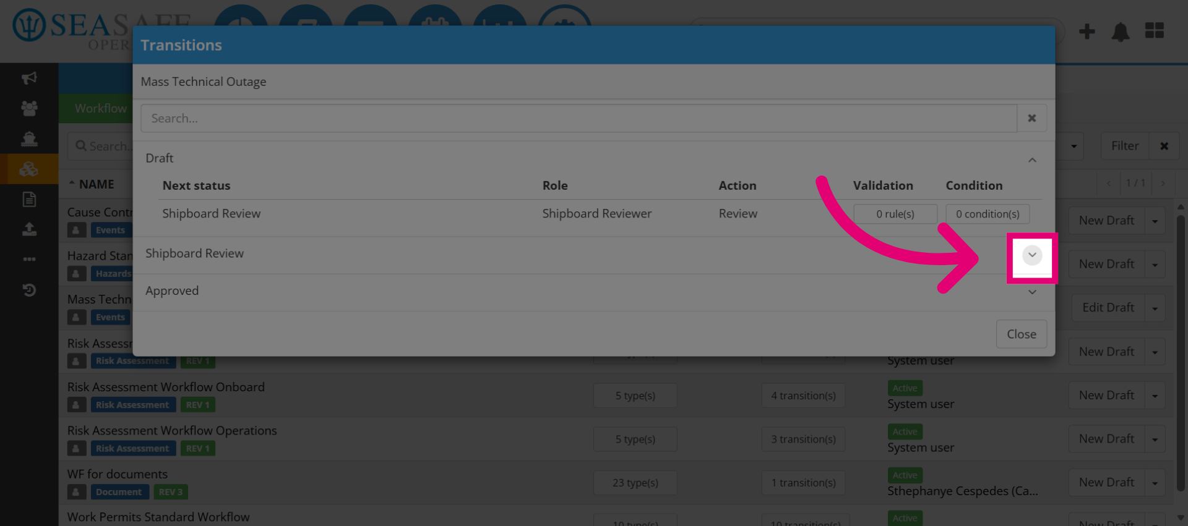Screen dimensions: 1188x526
Task: Click New Draft for Hazard Standard row
Action: pyautogui.click(x=1106, y=264)
